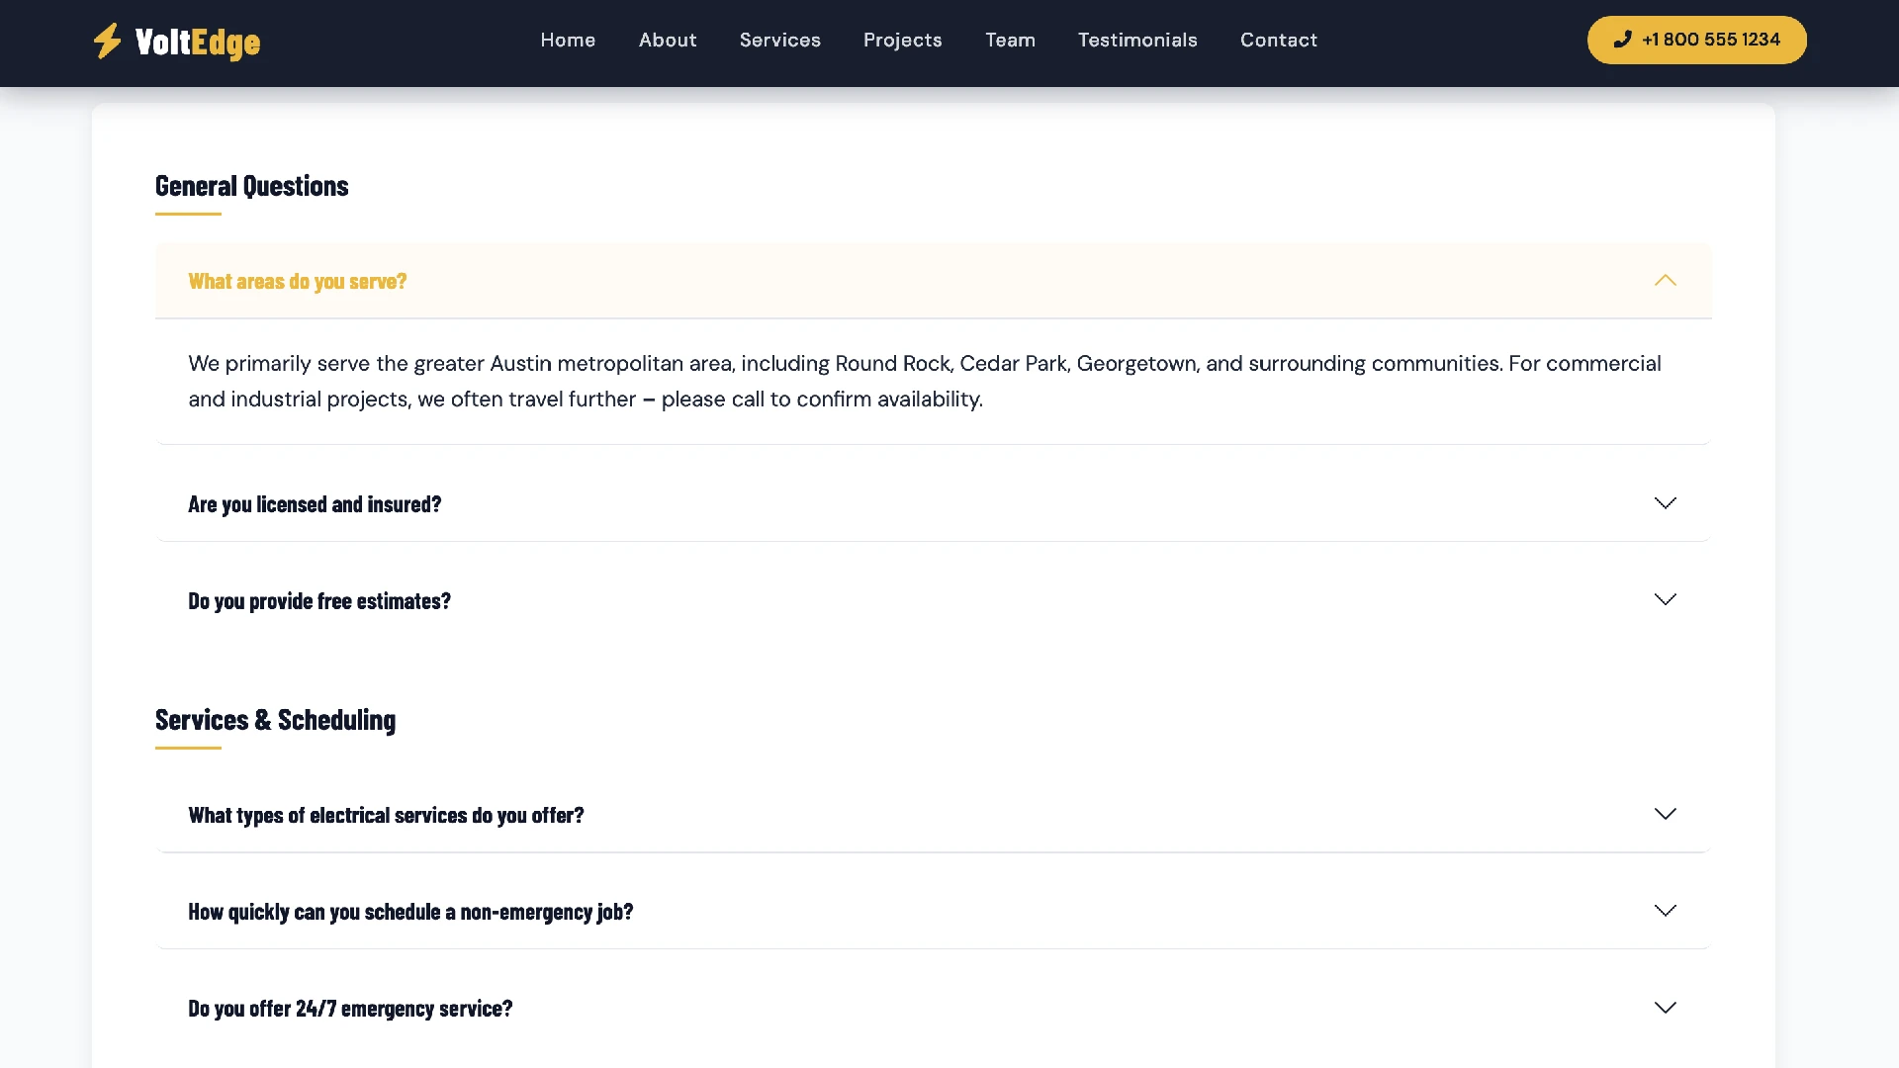The image size is (1899, 1068).
Task: Click the VoltEdge lightning bolt logo icon
Action: coord(107,41)
